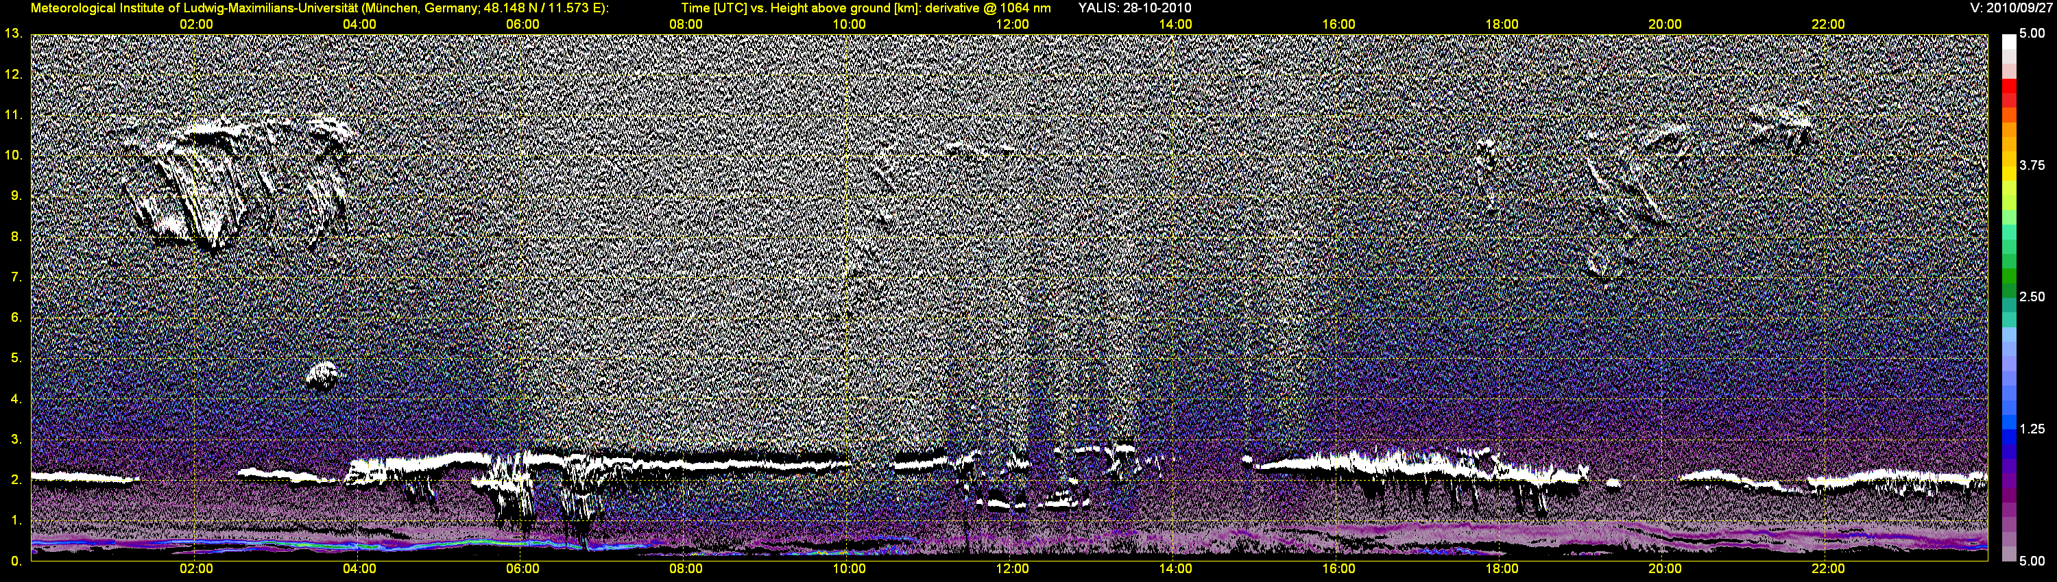This screenshot has width=2057, height=582.
Task: Click the 'YALIS: 28-10-2010' date label
Action: [1135, 8]
